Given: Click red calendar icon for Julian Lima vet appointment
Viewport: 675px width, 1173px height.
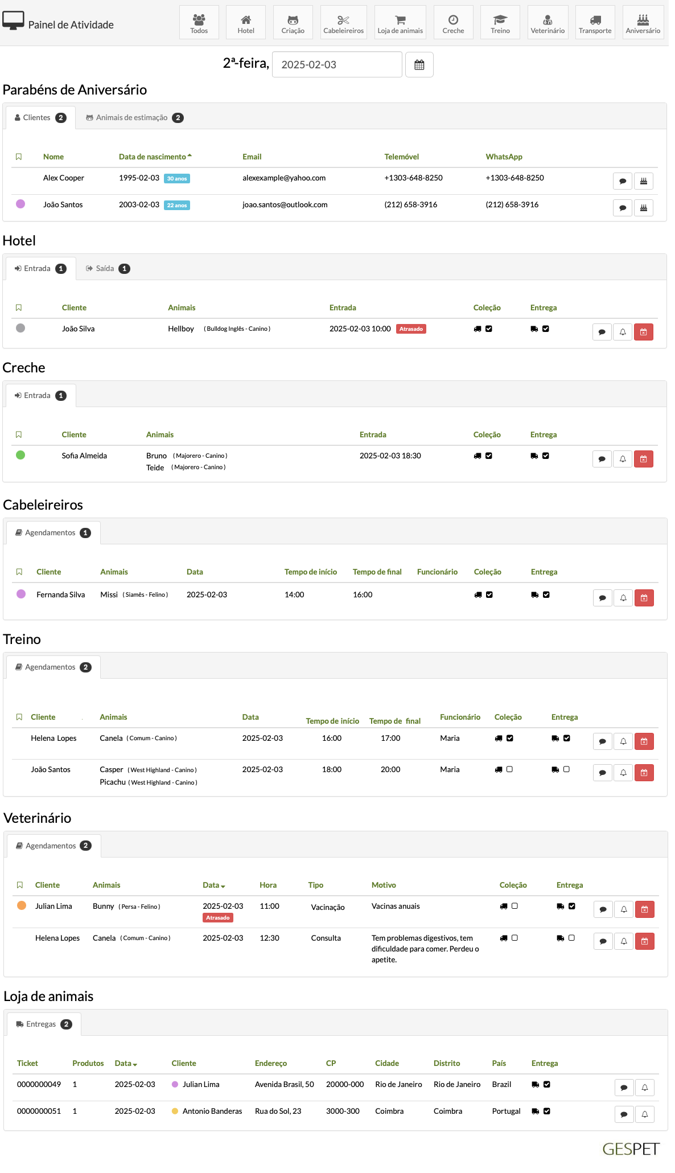Looking at the screenshot, I should point(644,909).
